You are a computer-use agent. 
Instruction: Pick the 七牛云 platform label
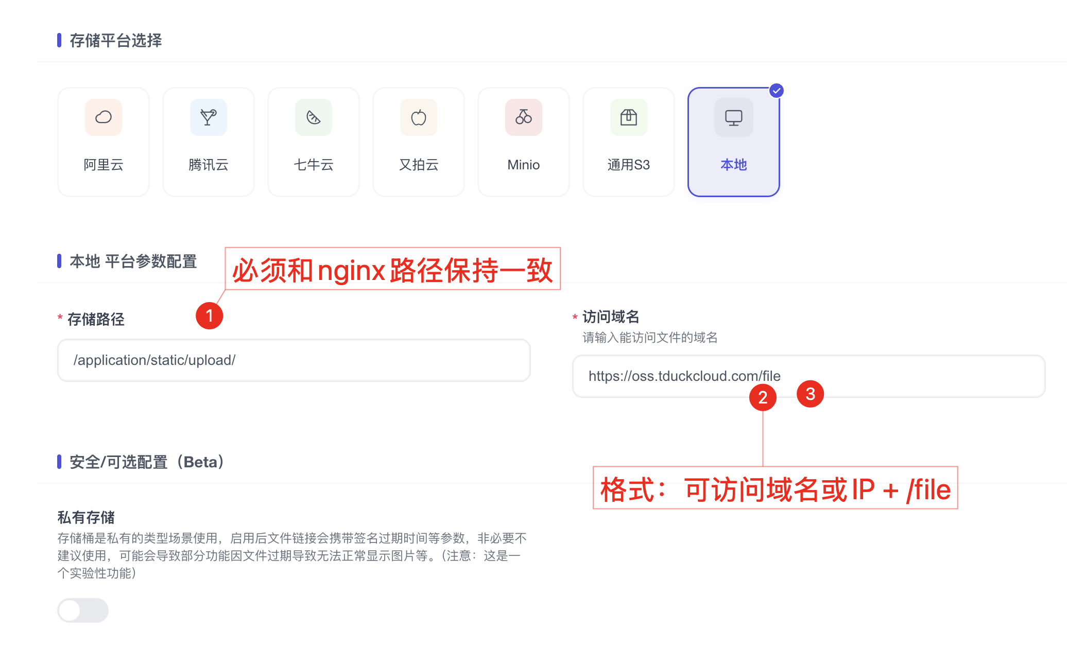[x=314, y=165]
